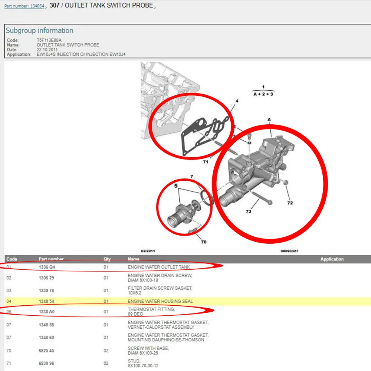Select the code value 'T5F113E88A'

tap(49, 40)
